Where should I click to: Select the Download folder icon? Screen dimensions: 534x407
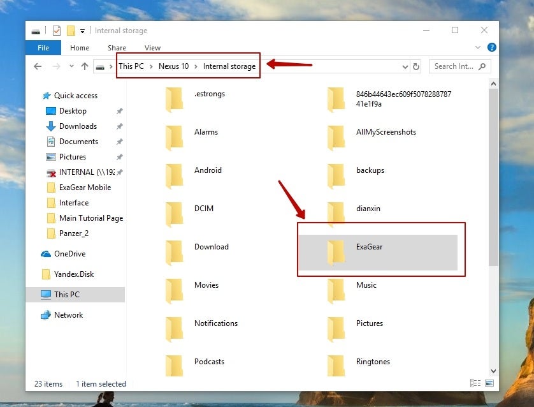coord(175,253)
